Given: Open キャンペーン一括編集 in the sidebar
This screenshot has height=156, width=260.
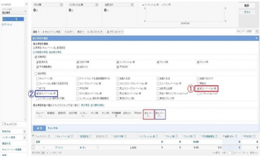Looking at the screenshot, I should (x=12, y=149).
